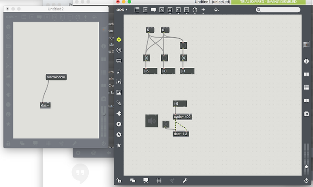This screenshot has height=187, width=313.
Task: Open the star collections icon in left sidebar
Action: 119,145
